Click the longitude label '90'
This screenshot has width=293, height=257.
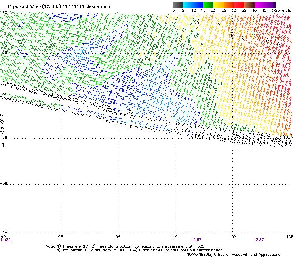(3, 237)
